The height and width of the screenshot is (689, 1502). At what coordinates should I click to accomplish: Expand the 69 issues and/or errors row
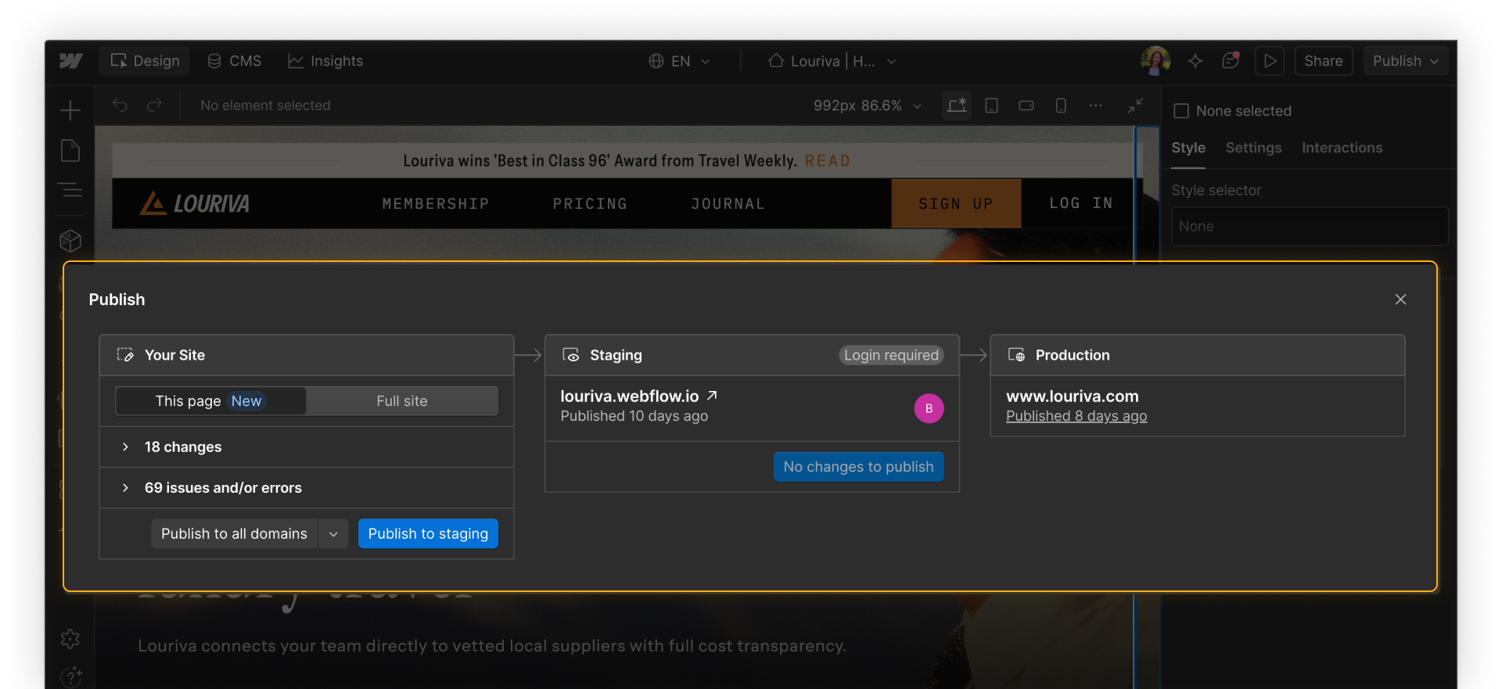(307, 488)
